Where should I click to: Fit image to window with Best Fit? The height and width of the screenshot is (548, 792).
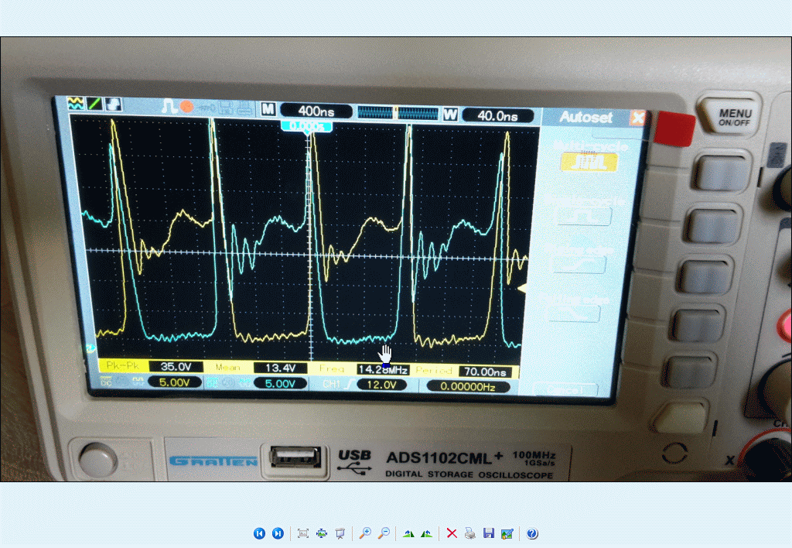click(303, 533)
